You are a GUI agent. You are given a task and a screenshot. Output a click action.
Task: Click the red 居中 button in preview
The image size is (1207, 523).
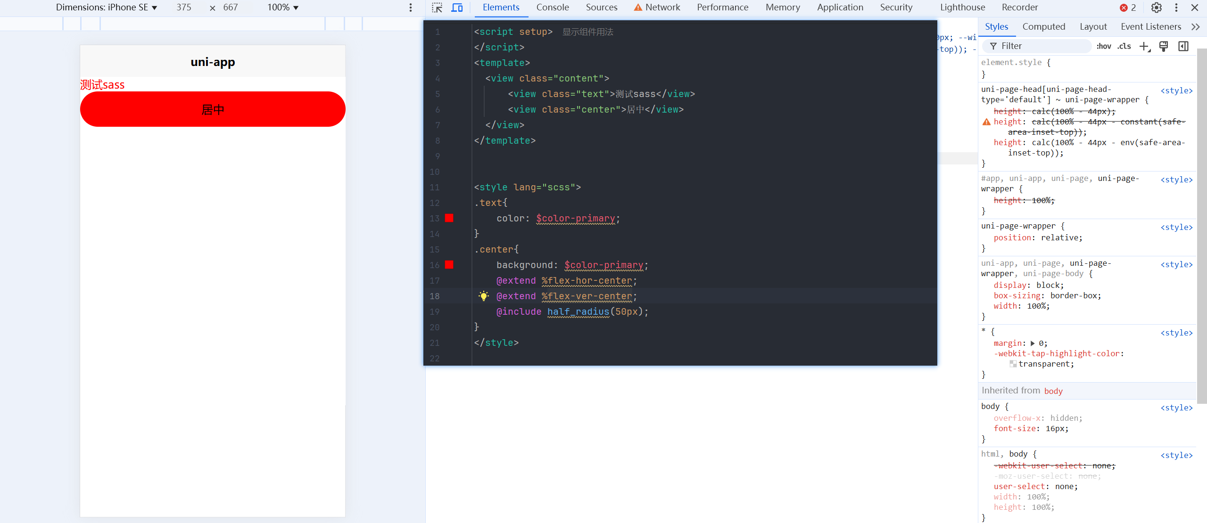pyautogui.click(x=213, y=109)
